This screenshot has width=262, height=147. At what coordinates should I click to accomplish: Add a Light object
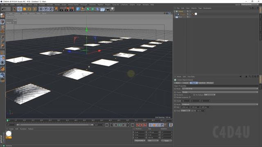113,9
